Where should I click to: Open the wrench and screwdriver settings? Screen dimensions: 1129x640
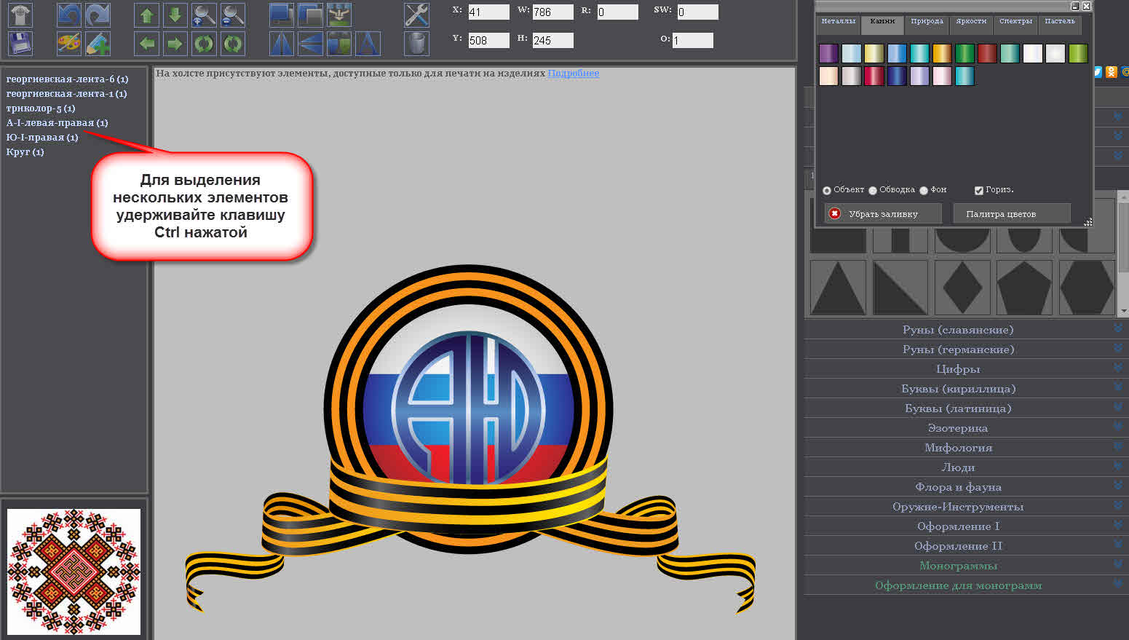(x=416, y=15)
